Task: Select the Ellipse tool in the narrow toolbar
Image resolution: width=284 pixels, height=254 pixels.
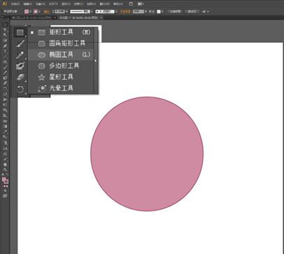Action: point(5,62)
